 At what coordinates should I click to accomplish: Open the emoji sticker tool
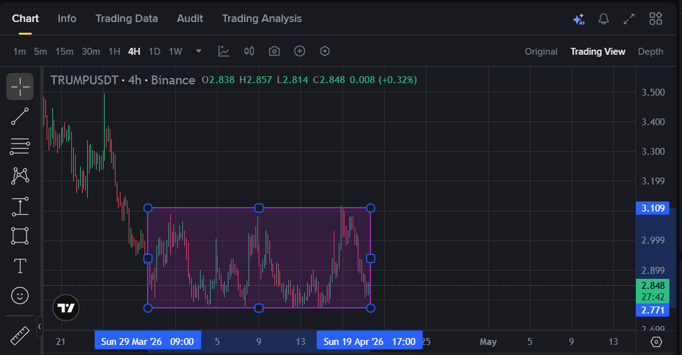tap(20, 296)
